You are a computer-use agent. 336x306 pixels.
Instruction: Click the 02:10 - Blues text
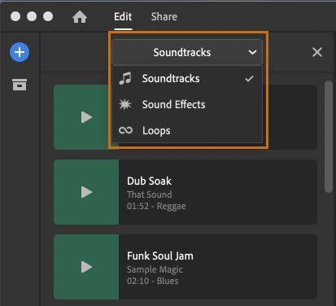[153, 281]
